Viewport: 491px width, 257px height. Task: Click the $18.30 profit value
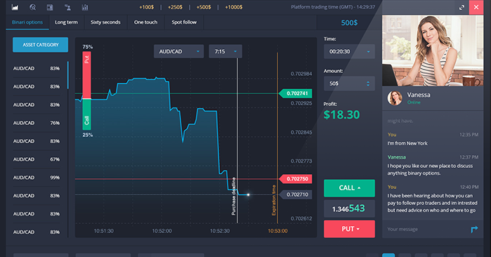341,114
